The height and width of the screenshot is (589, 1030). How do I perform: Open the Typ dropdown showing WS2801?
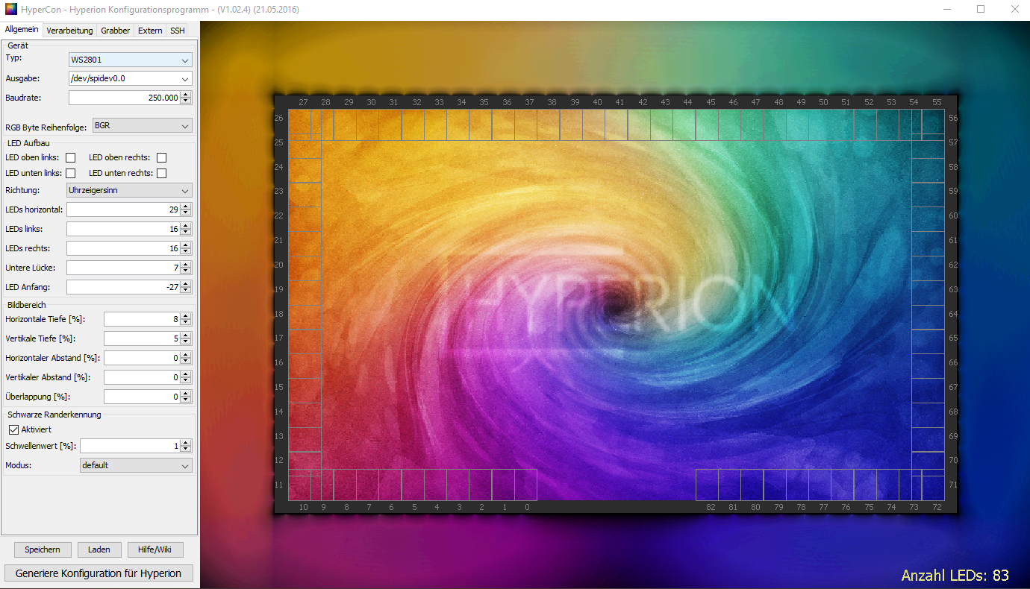(x=131, y=60)
